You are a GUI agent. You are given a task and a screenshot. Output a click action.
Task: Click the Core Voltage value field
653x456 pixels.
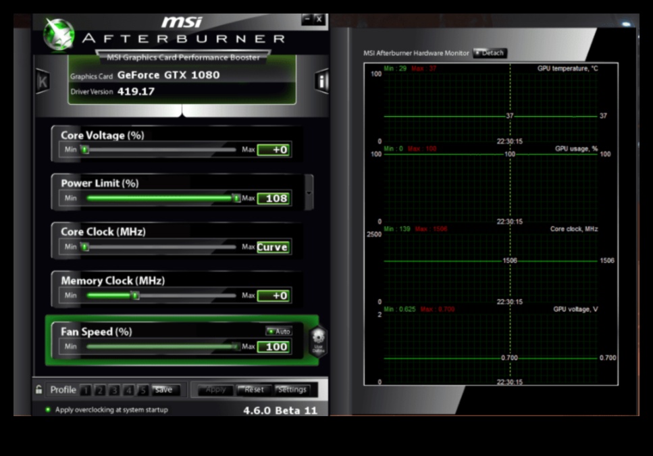point(273,150)
